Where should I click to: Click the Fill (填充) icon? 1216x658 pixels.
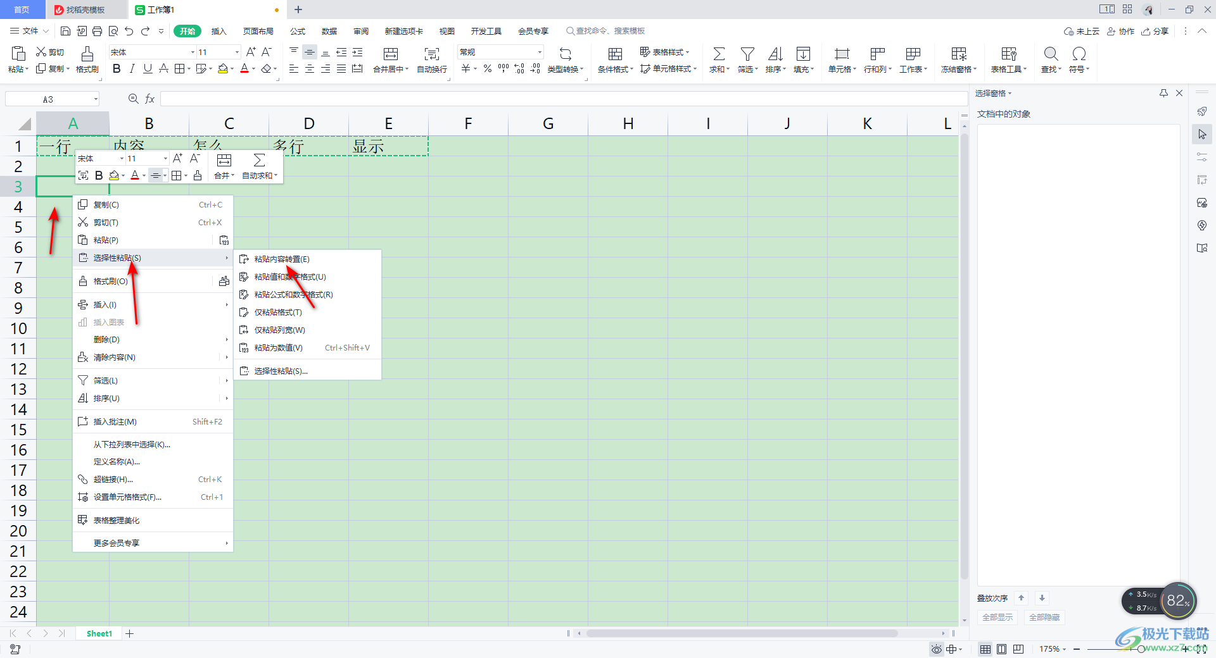[803, 54]
